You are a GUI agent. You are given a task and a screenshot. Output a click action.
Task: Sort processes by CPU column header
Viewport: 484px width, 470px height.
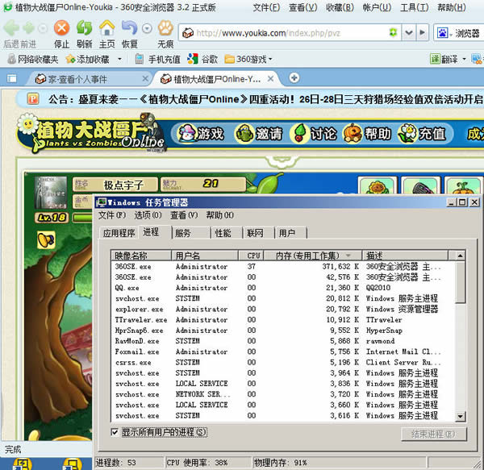pos(251,256)
